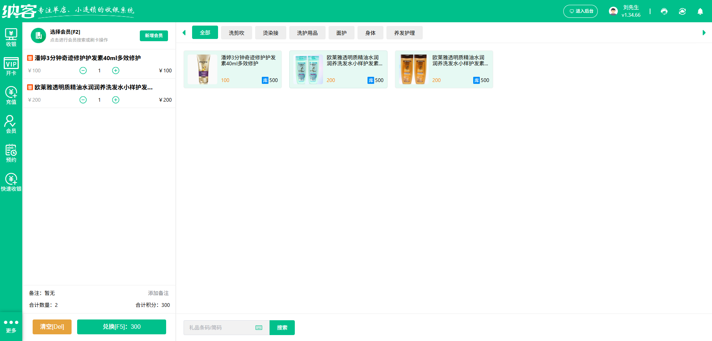Click the 刘先生 user avatar

point(613,11)
